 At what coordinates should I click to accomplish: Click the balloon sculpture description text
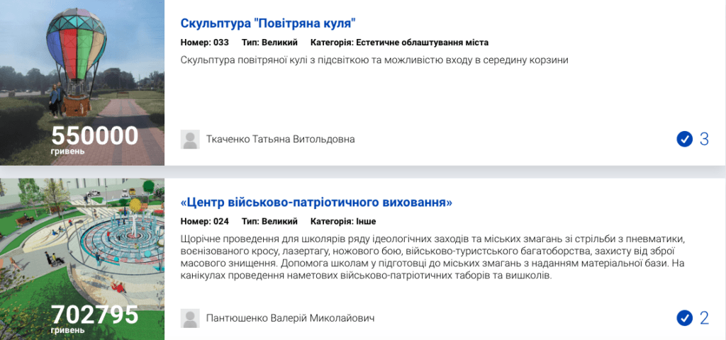[x=374, y=60]
